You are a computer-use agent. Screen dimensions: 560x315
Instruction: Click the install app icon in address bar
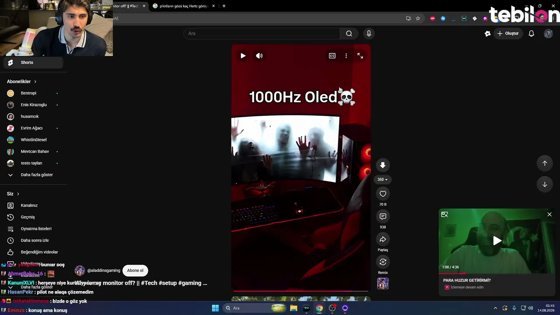coord(408,18)
